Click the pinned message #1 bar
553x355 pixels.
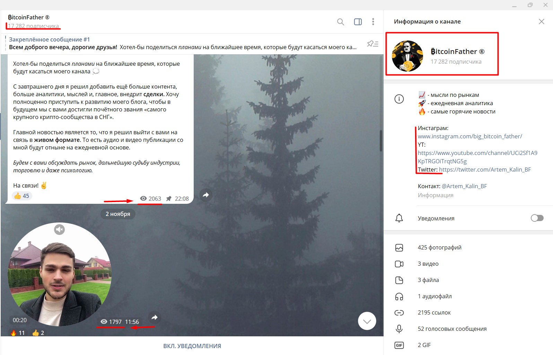click(x=183, y=44)
